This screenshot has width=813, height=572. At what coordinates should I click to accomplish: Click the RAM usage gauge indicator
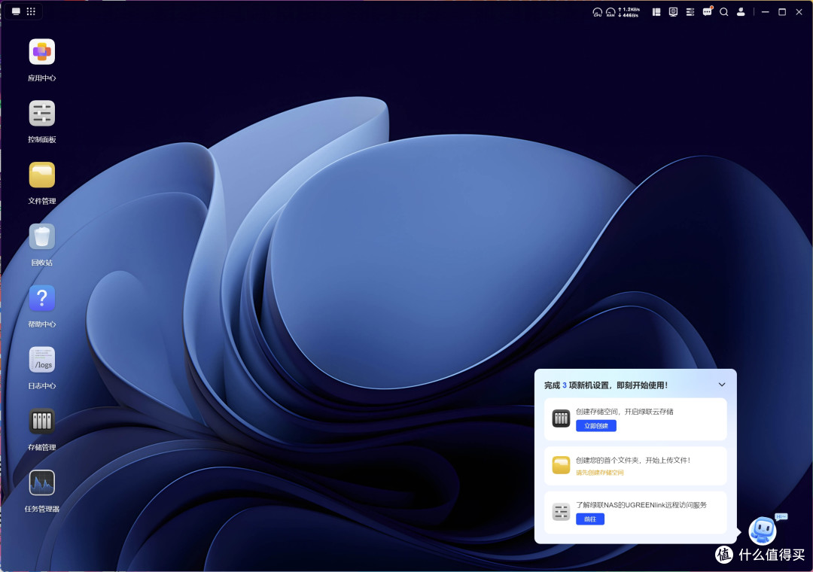(611, 12)
